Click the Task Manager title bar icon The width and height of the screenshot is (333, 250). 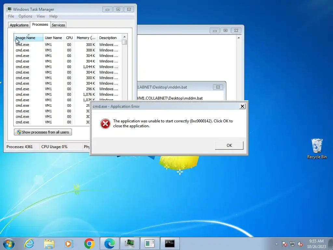coord(9,9)
